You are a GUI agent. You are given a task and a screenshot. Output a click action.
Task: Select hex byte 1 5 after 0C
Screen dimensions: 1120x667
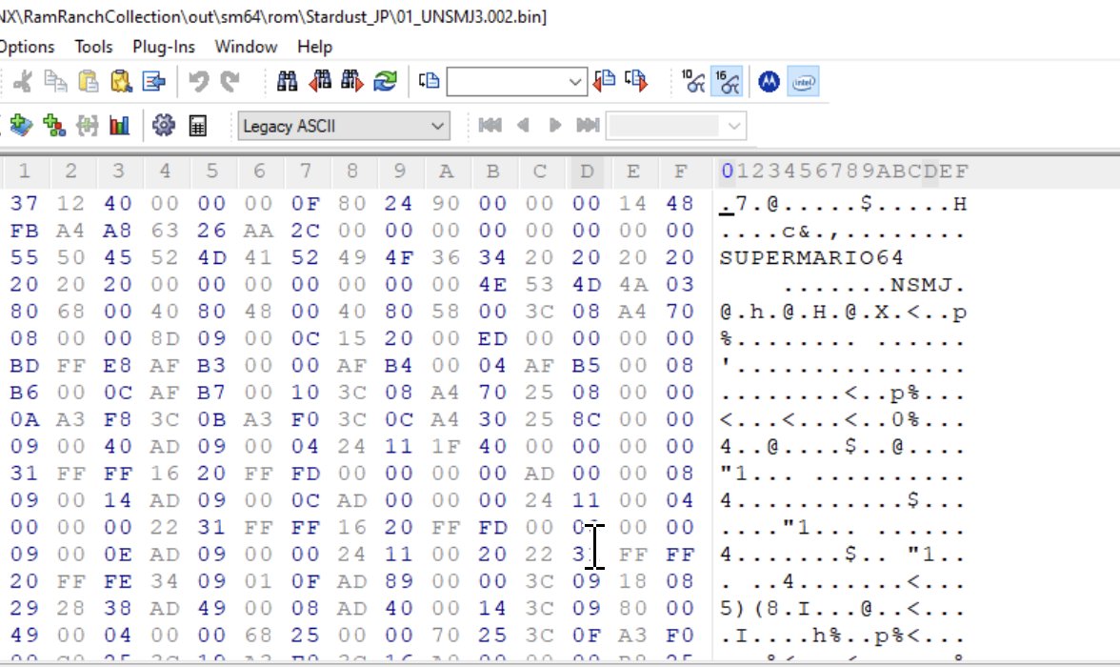click(351, 338)
